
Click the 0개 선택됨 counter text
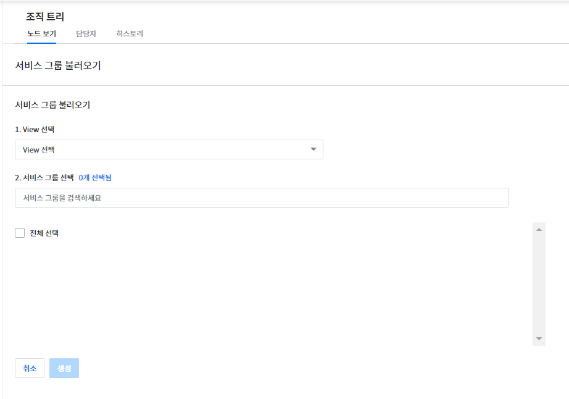[x=95, y=177]
